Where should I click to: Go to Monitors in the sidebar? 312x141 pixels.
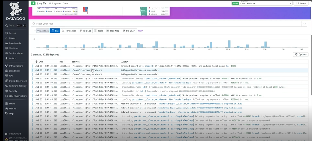13,48
